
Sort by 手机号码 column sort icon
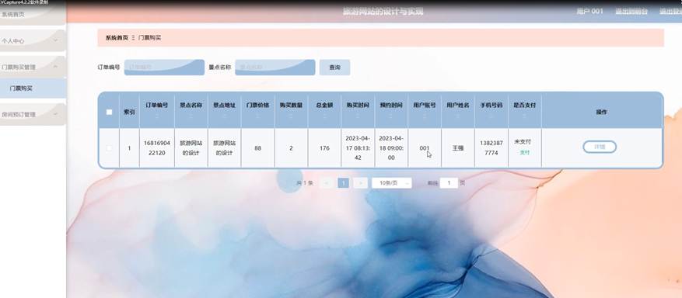pos(491,116)
